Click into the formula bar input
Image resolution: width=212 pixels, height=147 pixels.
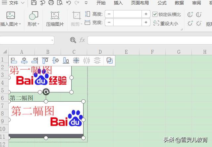pyautogui.click(x=150, y=40)
